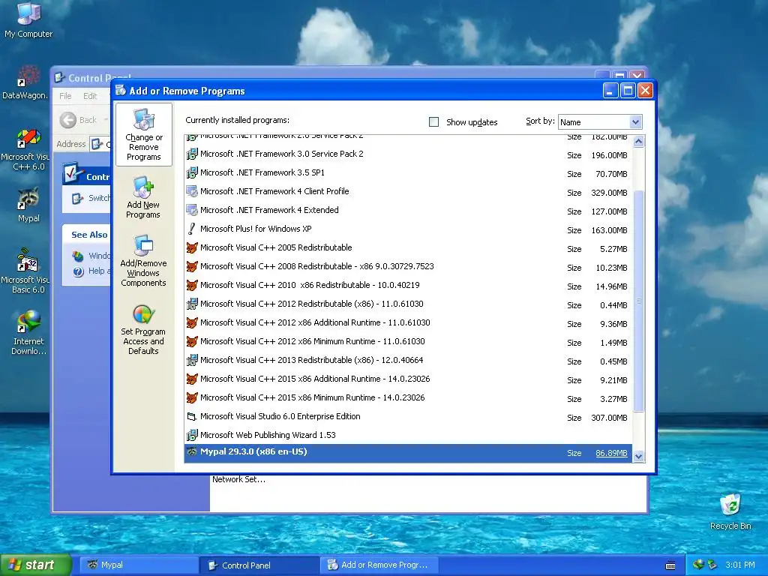
Task: Click the 329.00MB size value
Action: point(609,193)
